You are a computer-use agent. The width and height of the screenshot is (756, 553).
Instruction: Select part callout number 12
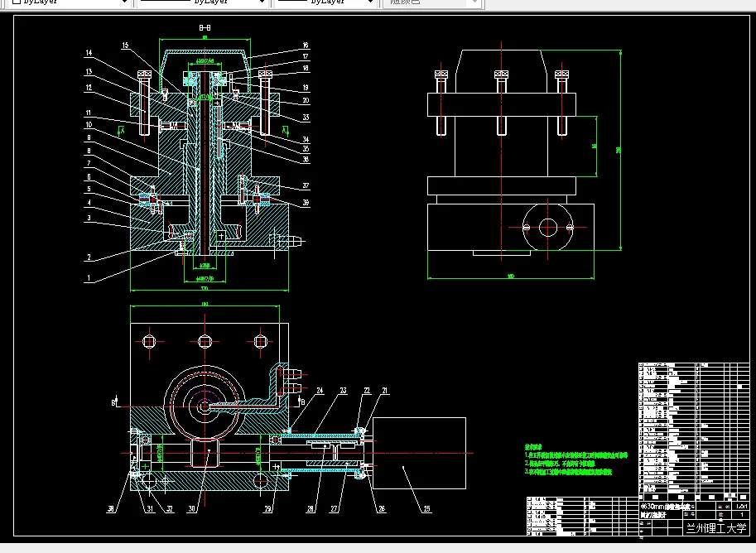pos(89,87)
